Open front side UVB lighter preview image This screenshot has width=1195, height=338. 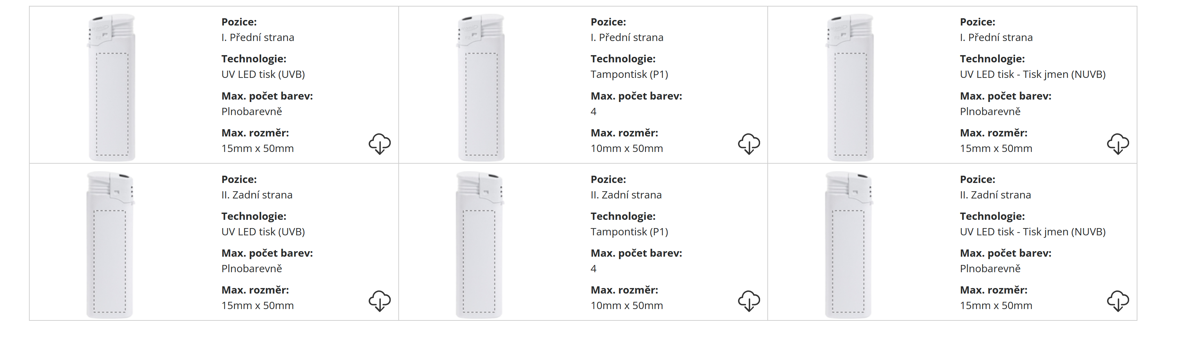(112, 87)
